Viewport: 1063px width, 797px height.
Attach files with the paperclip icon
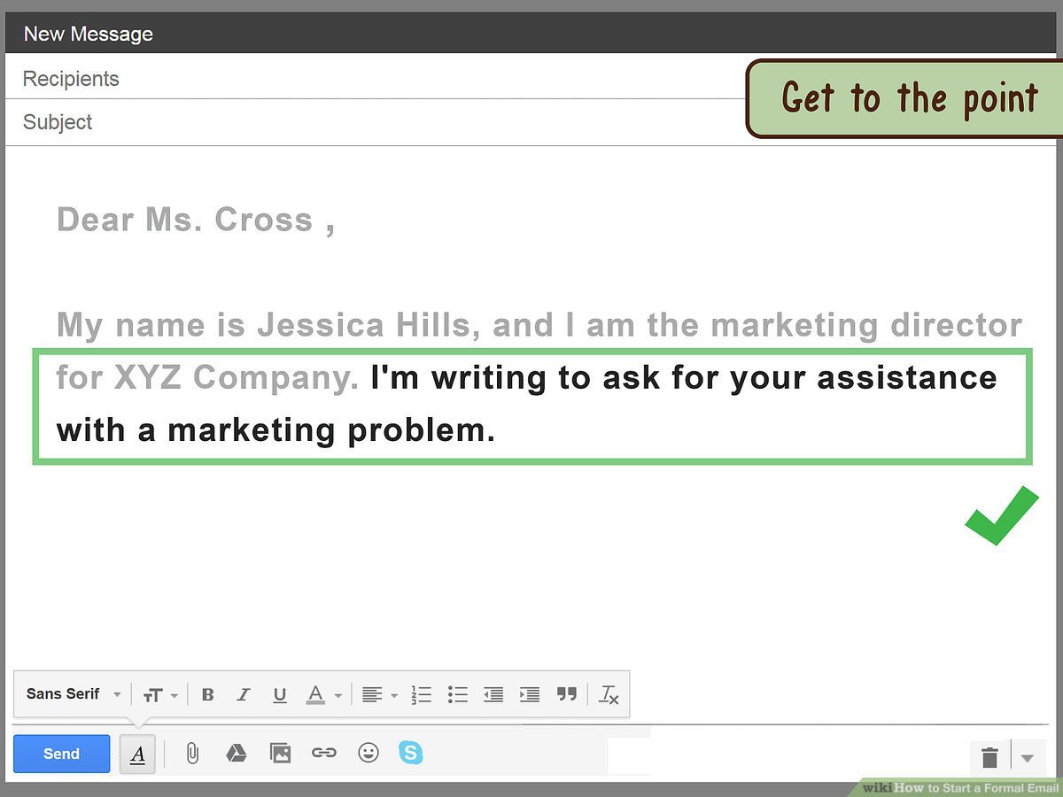coord(191,754)
